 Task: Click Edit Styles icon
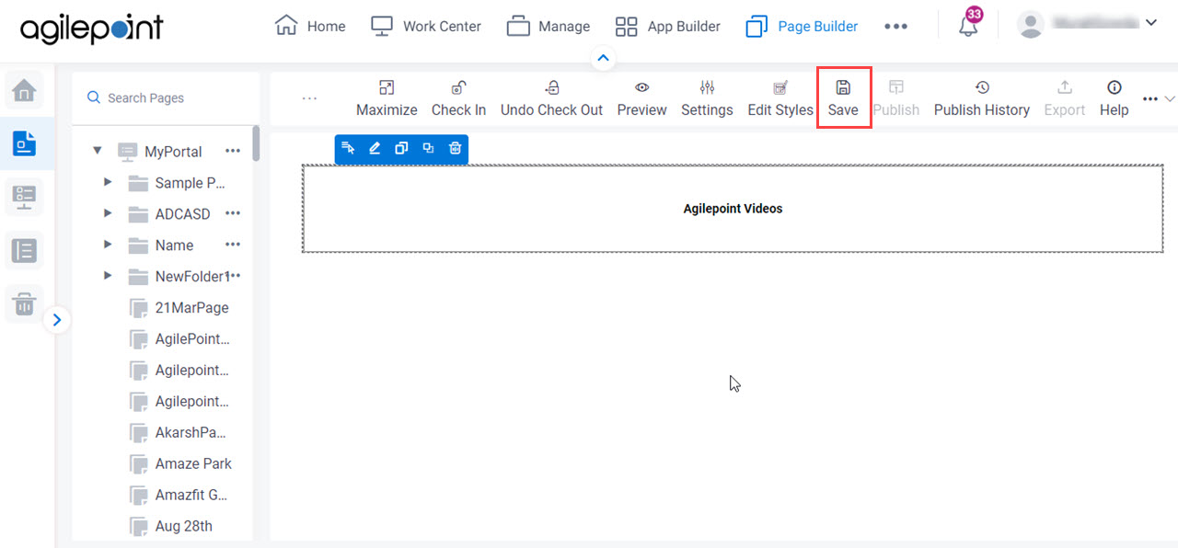coord(780,87)
